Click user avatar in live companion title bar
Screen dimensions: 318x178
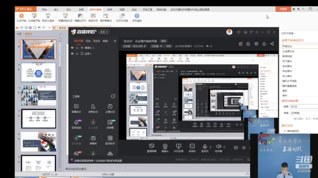click(x=229, y=32)
